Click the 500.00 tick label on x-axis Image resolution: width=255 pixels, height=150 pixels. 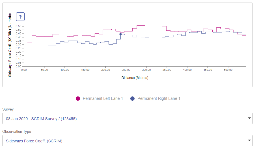point(228,70)
